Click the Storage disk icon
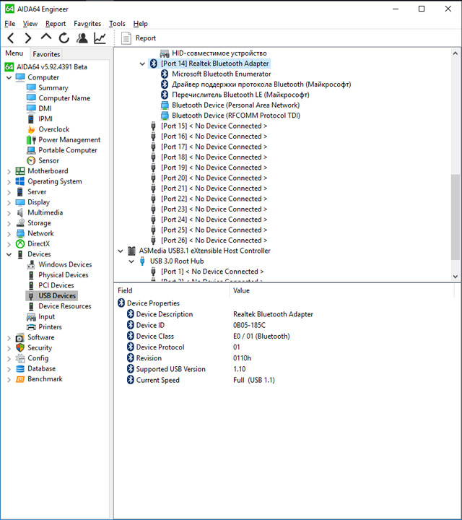This screenshot has height=520, width=462. [x=20, y=223]
